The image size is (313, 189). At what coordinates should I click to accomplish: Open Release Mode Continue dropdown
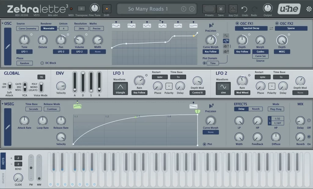point(52,109)
